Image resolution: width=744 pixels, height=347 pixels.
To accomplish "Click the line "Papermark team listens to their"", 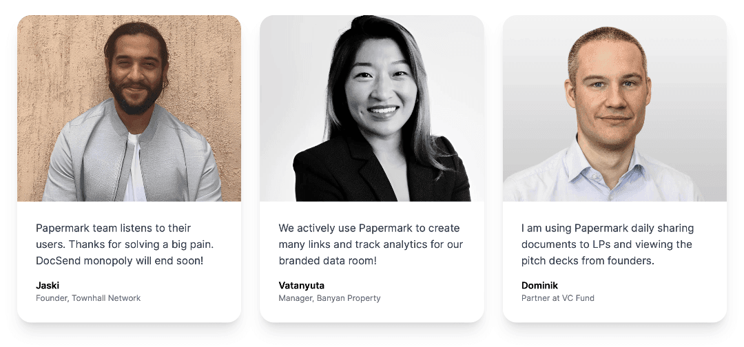I will (113, 228).
